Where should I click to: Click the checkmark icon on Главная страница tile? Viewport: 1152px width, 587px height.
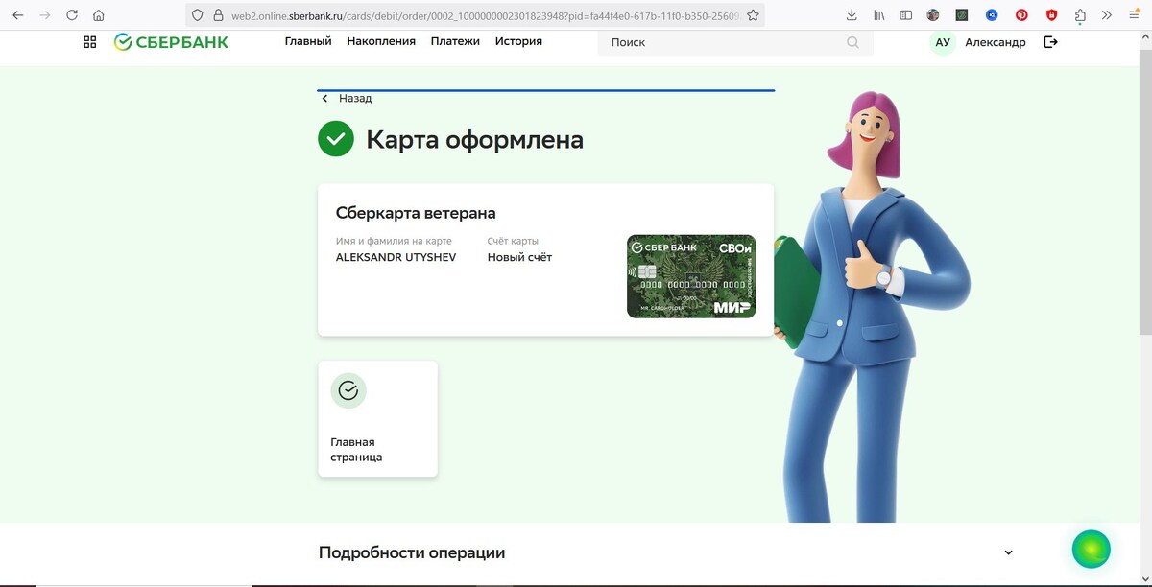pos(348,390)
